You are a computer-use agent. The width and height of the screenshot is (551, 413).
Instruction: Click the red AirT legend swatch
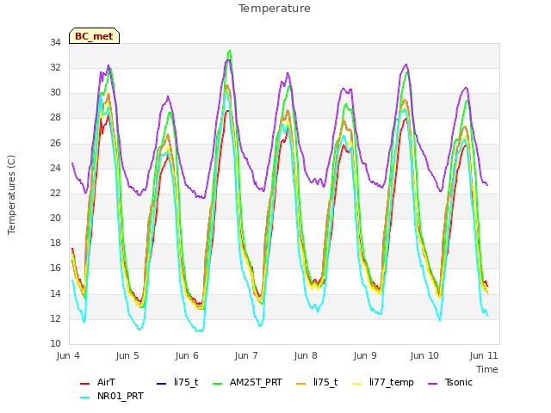click(x=84, y=384)
